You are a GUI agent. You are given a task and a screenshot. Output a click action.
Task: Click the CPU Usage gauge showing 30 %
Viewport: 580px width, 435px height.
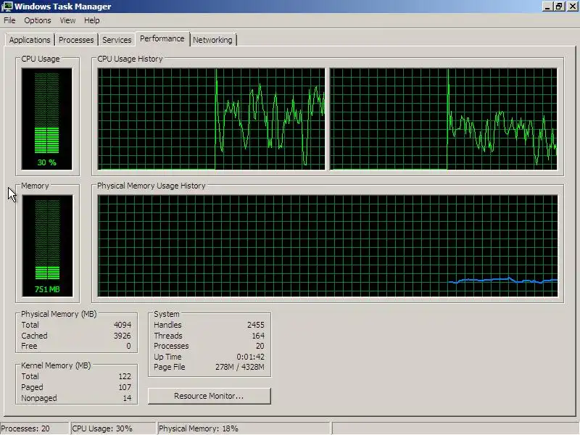[x=47, y=119]
